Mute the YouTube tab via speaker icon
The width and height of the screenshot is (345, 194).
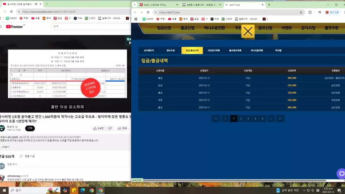click(x=36, y=4)
